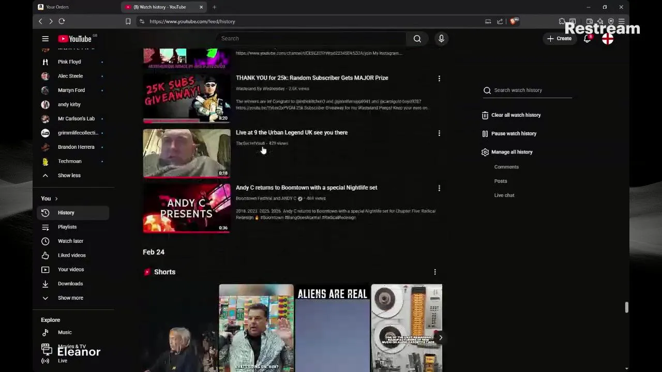The height and width of the screenshot is (372, 662).
Task: Expand sidebar with Show more
Action: (x=70, y=298)
